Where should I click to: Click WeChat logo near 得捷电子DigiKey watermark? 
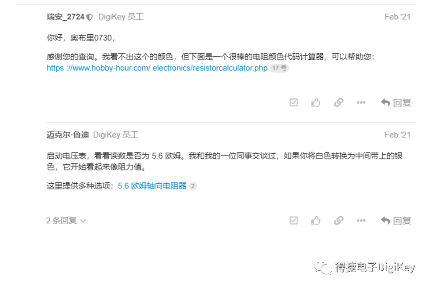coord(323,267)
